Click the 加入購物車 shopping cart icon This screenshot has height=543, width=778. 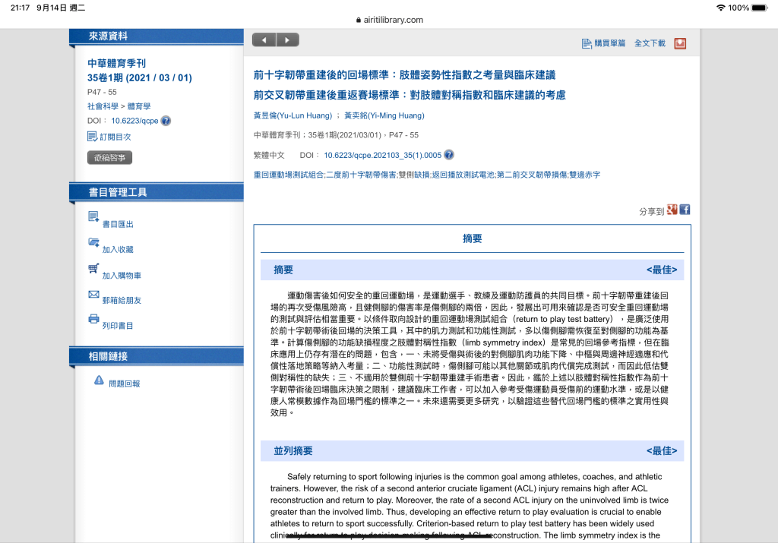click(93, 269)
